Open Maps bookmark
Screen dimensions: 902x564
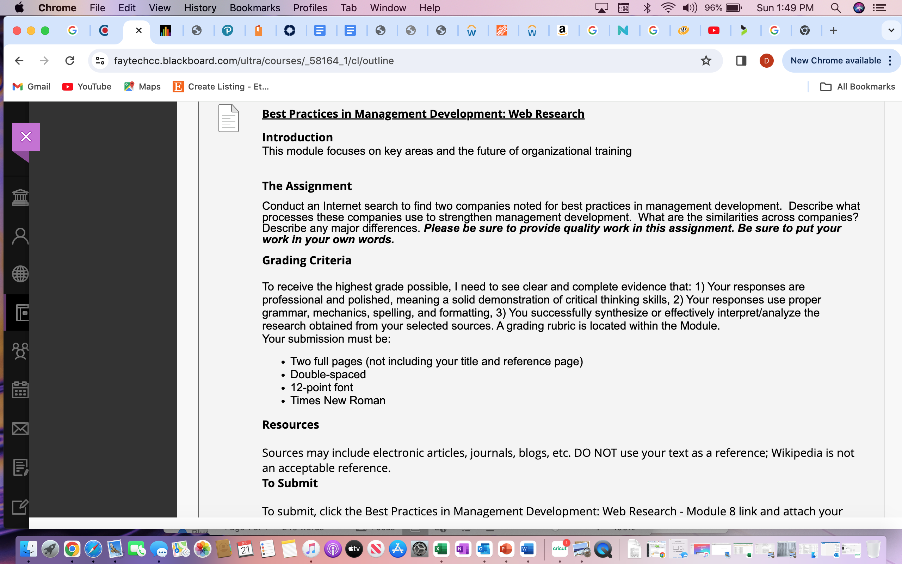coord(142,87)
